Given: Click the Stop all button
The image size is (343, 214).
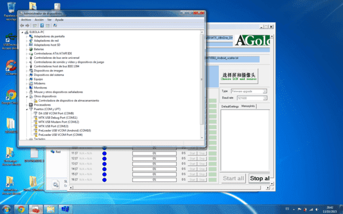Looking at the screenshot, I should point(259,179).
